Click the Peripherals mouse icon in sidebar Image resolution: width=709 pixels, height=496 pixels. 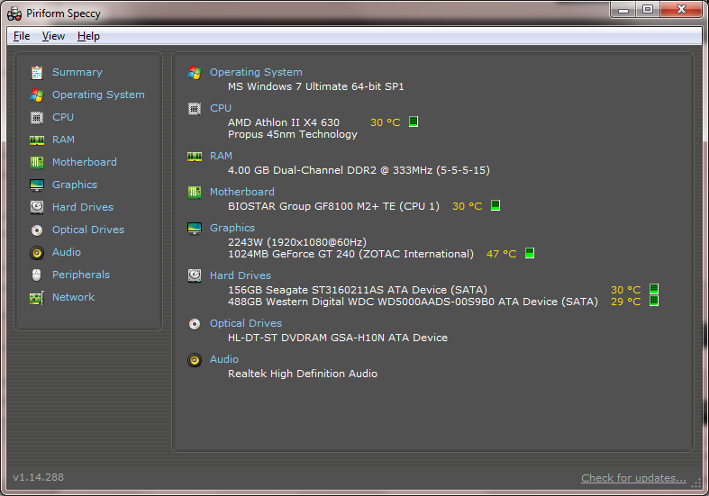point(37,275)
